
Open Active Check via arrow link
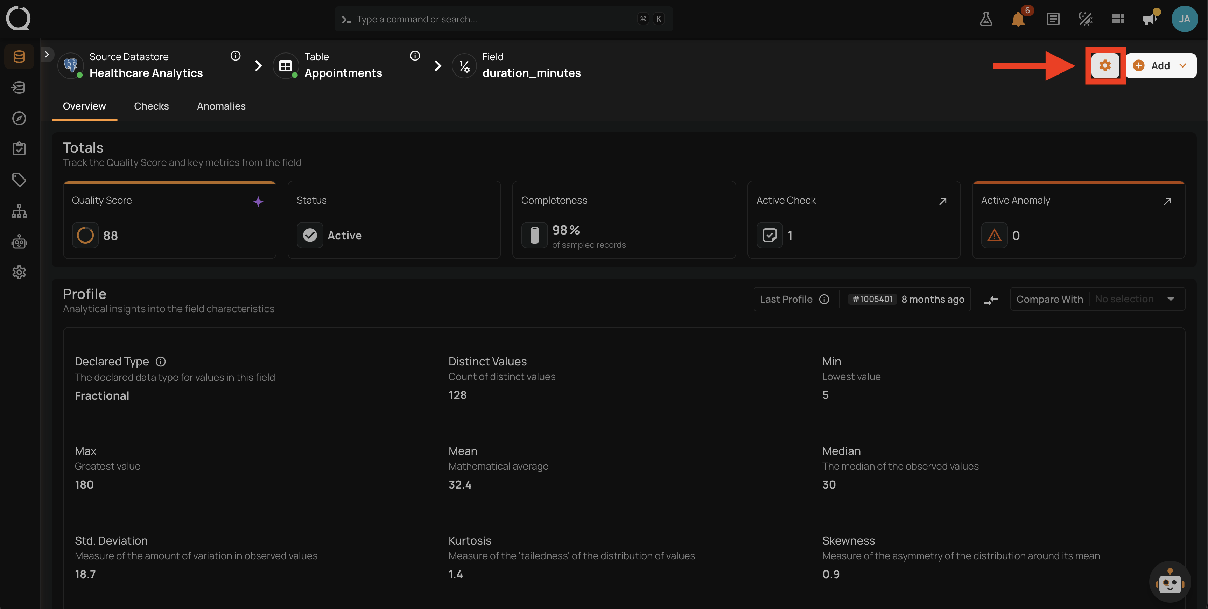point(943,201)
